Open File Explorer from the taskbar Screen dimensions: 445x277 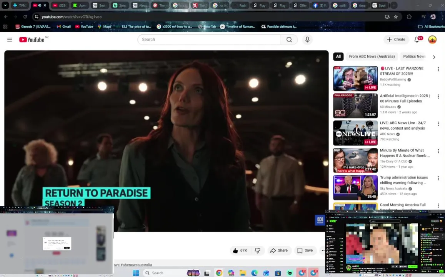pos(243,273)
